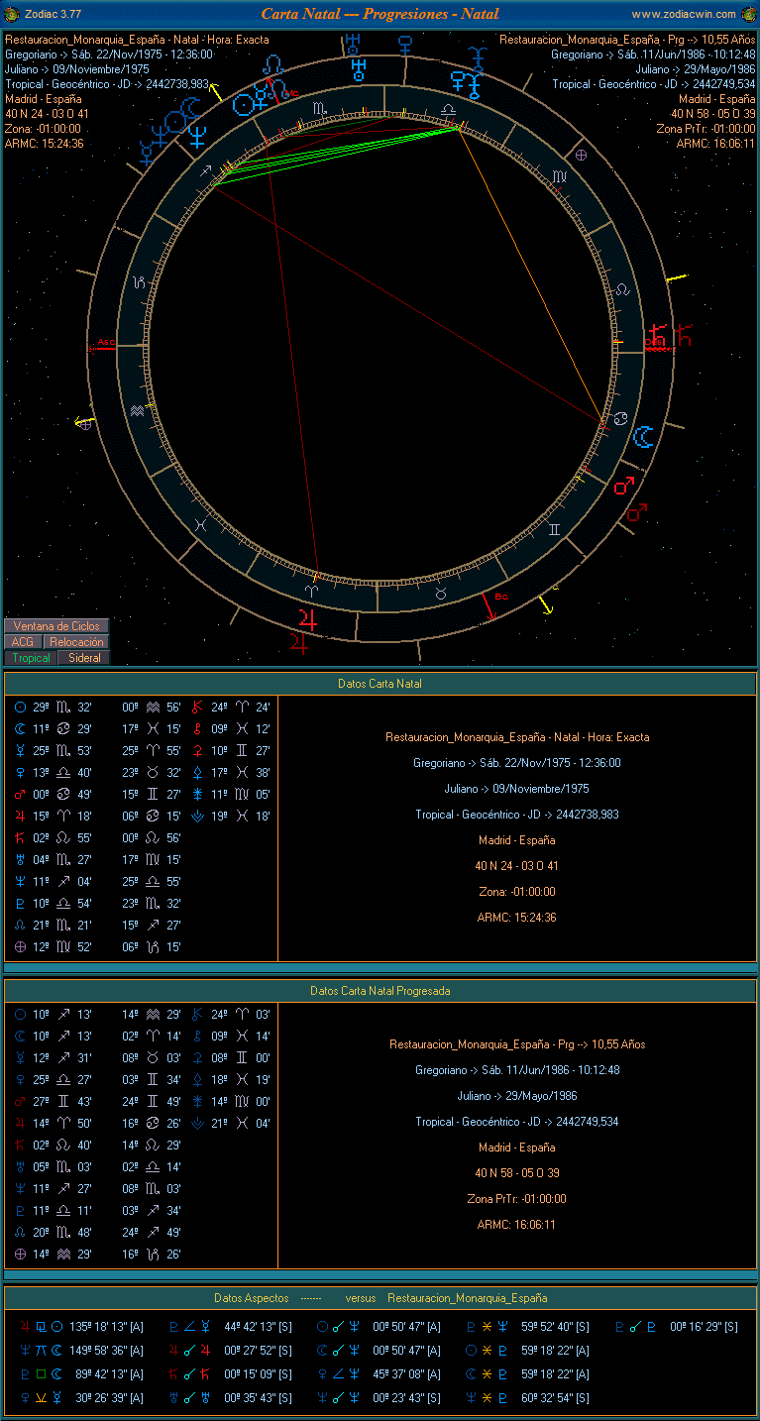Screen dimensions: 760x1421
Task: Select the outer red Mars glyph outside the wheel
Action: point(636,512)
